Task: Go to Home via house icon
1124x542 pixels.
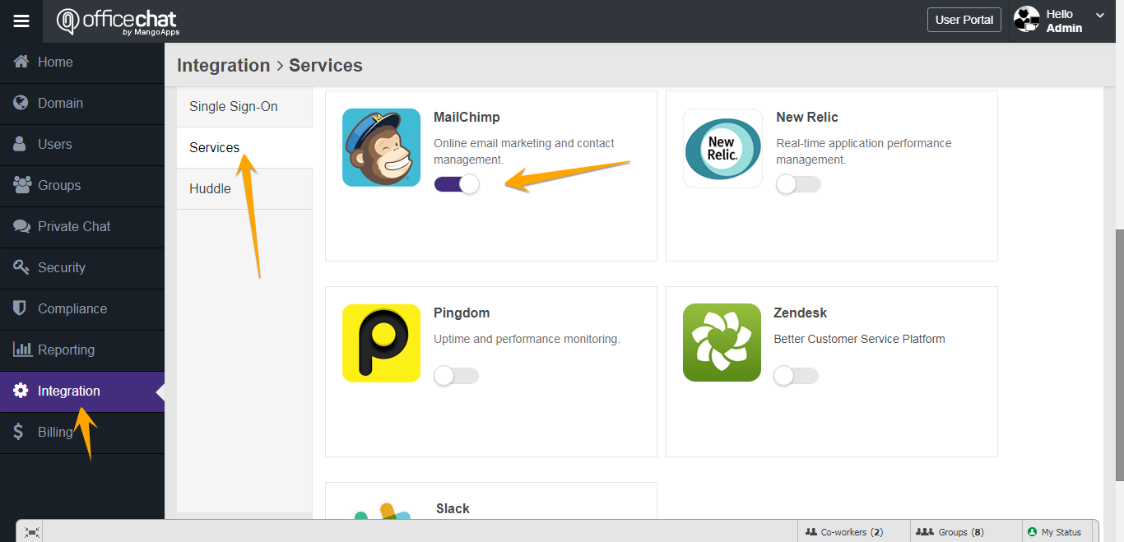Action: point(21,62)
